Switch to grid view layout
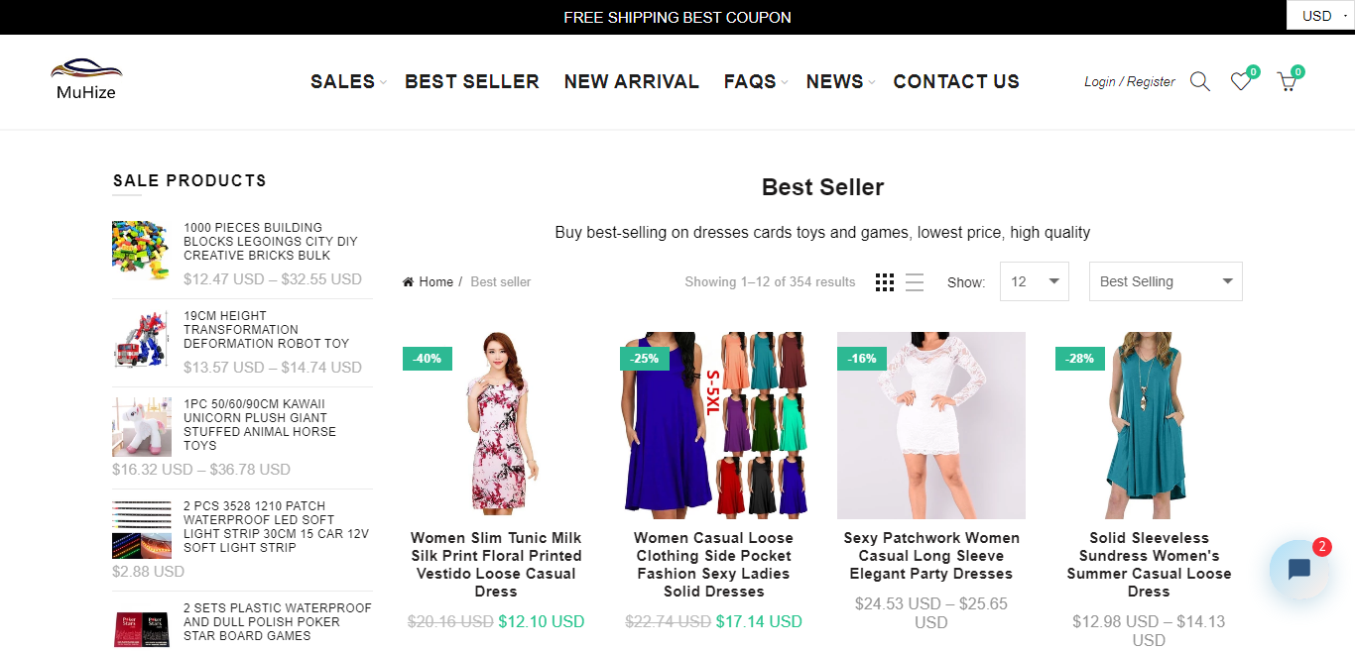Viewport: 1355px width, 651px height. coord(885,282)
